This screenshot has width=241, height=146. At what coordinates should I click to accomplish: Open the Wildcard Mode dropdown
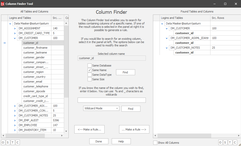(101, 108)
